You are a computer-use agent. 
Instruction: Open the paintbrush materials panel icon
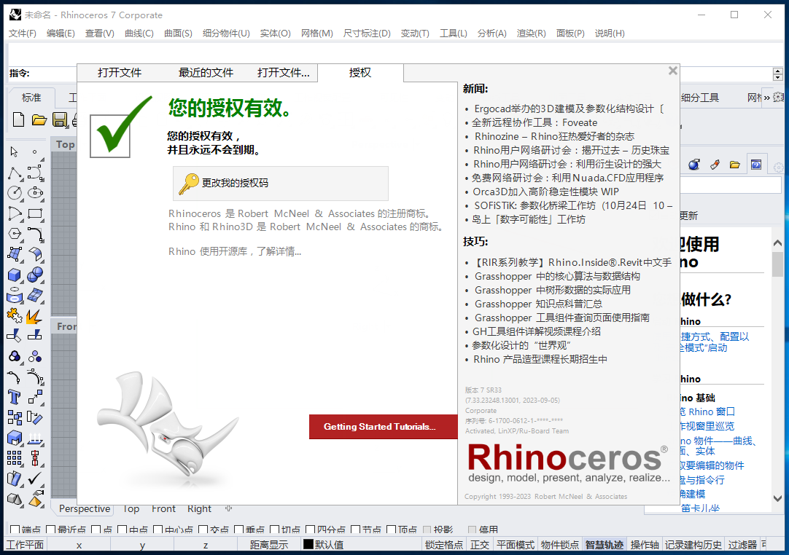tap(715, 165)
